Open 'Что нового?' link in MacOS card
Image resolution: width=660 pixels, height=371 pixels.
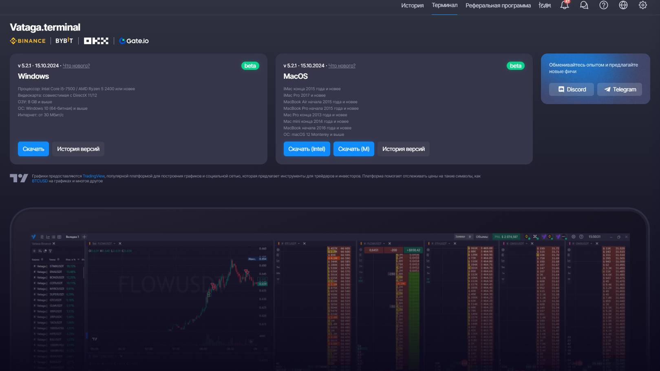tap(342, 66)
